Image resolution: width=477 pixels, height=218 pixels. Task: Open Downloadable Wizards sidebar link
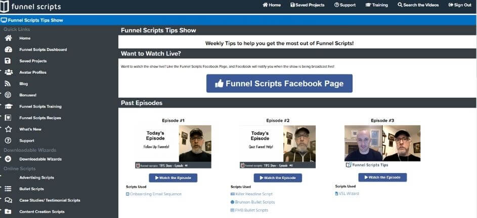40,159
